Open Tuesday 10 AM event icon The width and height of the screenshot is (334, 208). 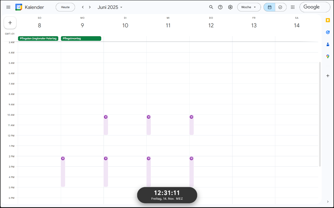pyautogui.click(x=106, y=117)
